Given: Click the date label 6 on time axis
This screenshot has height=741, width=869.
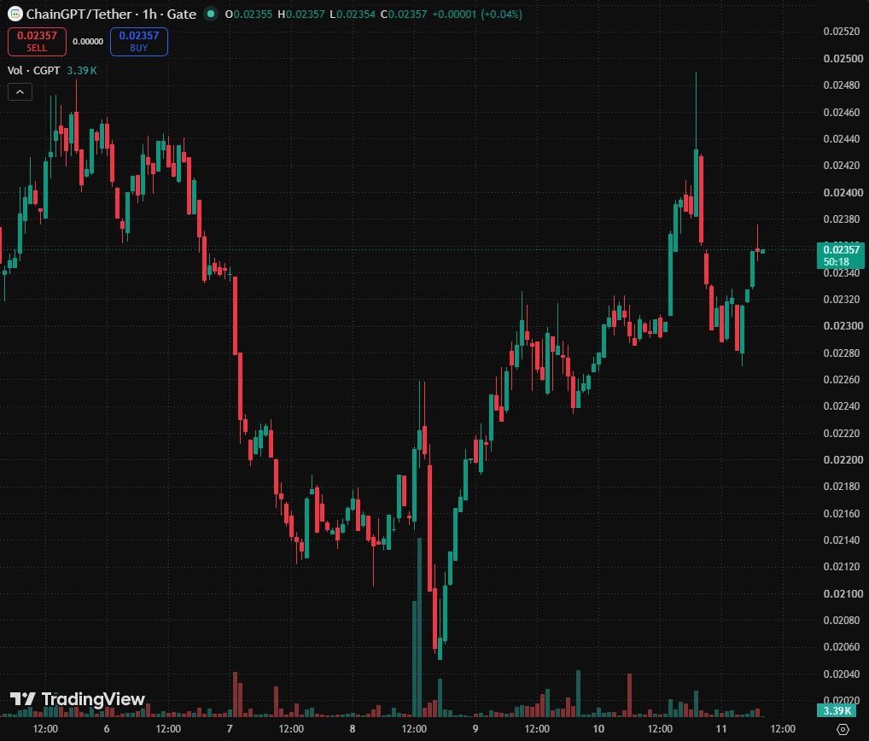Looking at the screenshot, I should [107, 729].
